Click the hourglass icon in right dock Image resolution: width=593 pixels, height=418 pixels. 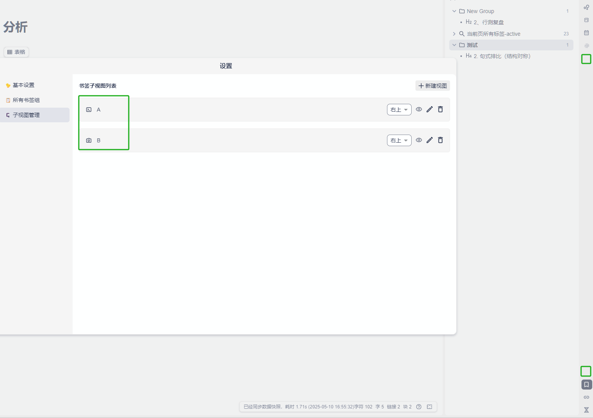click(x=586, y=410)
